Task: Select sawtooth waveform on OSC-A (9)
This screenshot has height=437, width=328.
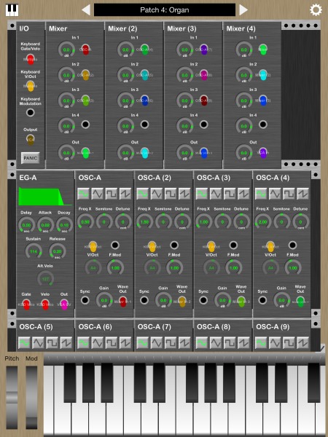Action: (302, 343)
